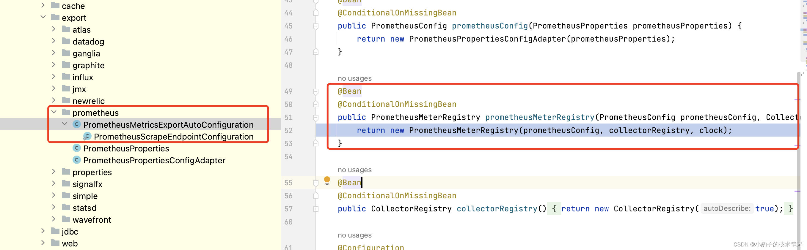
Task: Expand the atlas folder
Action: [54, 29]
